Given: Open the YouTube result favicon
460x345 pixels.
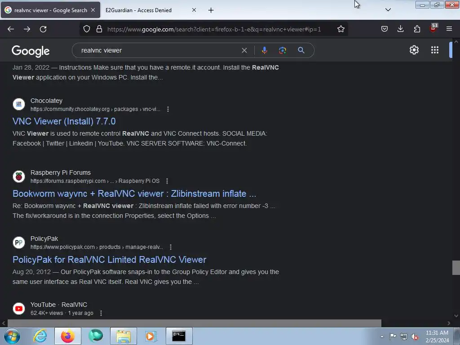Looking at the screenshot, I should 19,308.
